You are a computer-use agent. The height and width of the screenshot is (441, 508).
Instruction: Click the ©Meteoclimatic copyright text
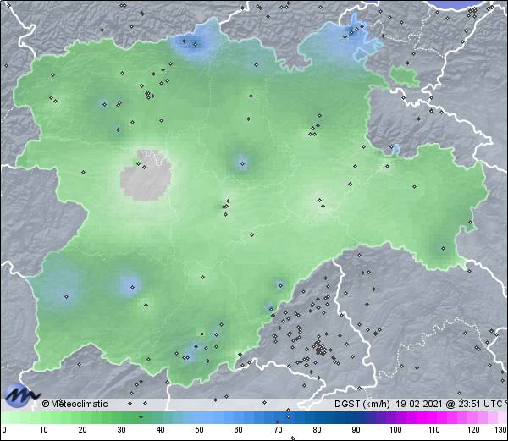[x=75, y=404]
